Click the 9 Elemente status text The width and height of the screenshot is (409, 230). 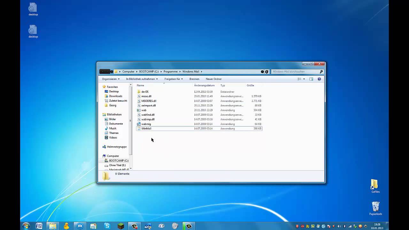pos(122,174)
